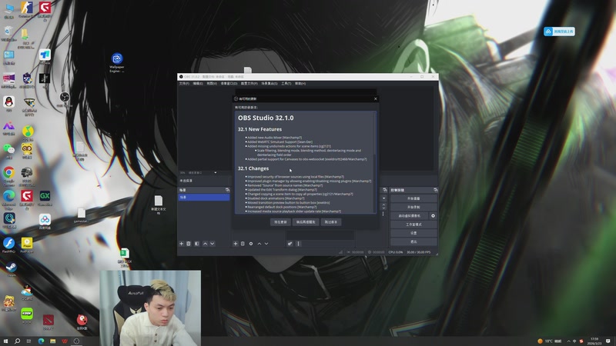Open View menu in OBS menu bar
This screenshot has height=346, width=616.
click(x=212, y=84)
